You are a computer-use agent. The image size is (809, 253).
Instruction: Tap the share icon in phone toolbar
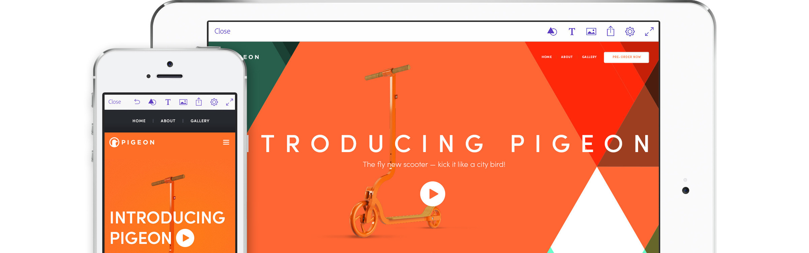click(x=199, y=102)
